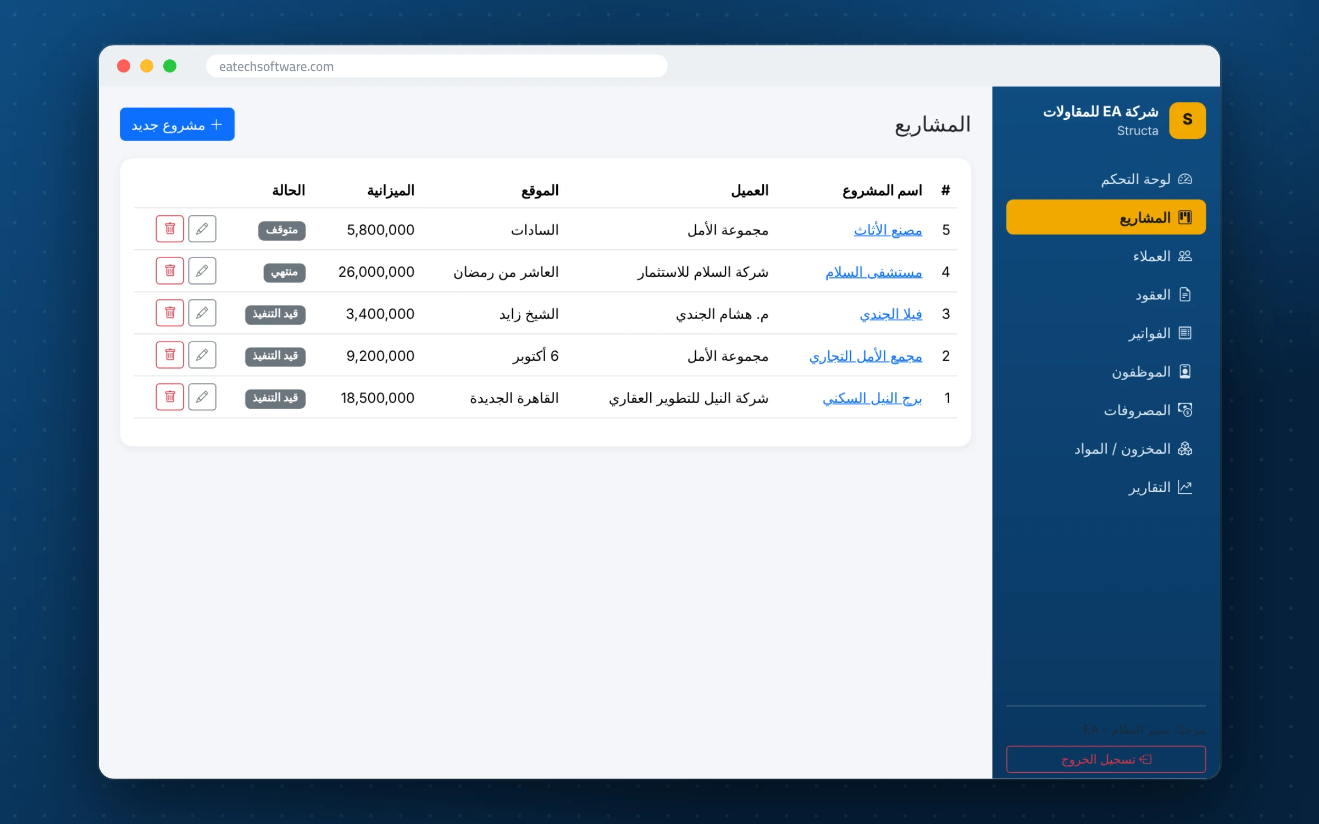Click مشروع جديد new project button
This screenshot has width=1319, height=824.
point(177,125)
